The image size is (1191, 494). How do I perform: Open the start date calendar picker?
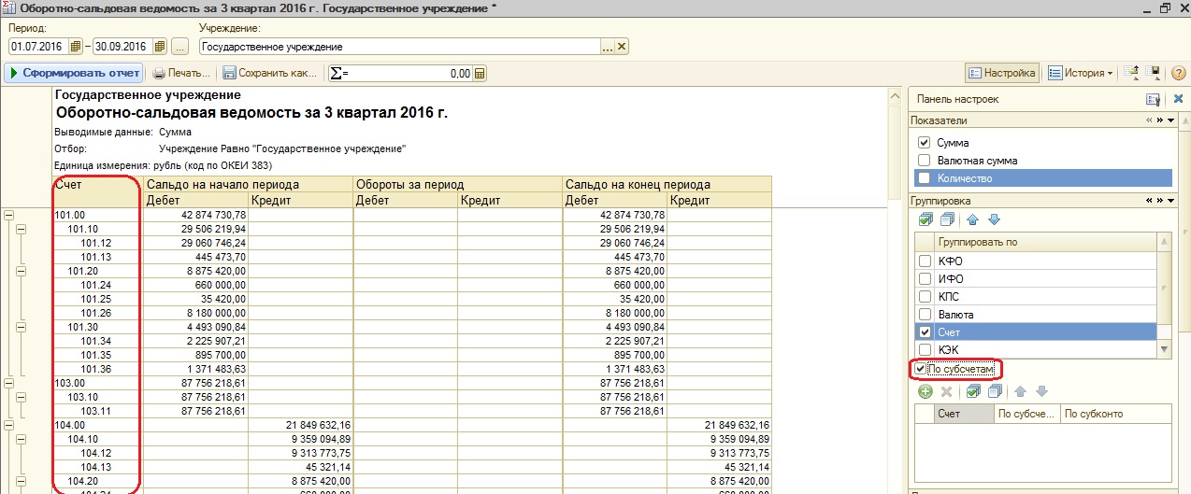[76, 47]
